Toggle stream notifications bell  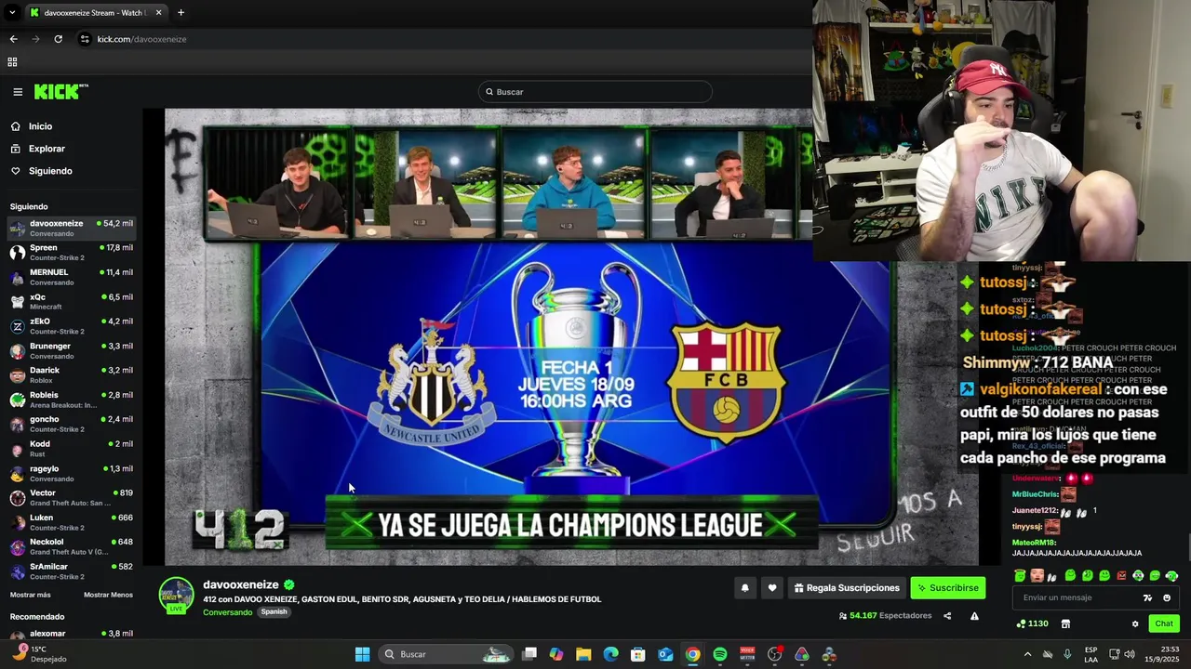point(744,588)
